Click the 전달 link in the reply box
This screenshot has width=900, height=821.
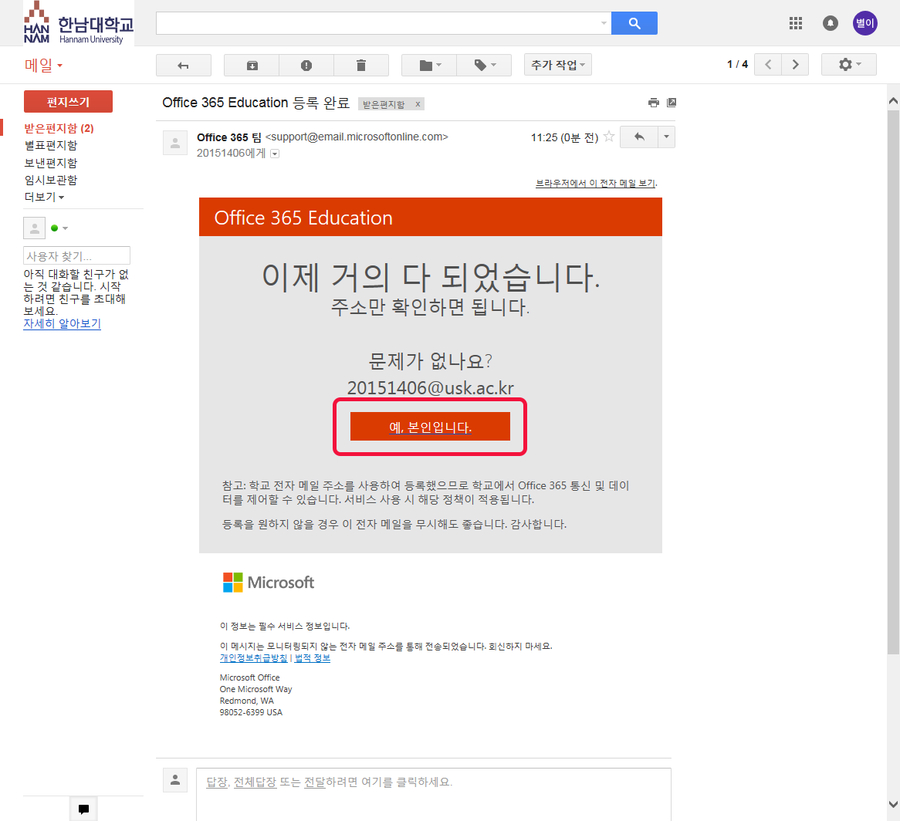click(315, 782)
